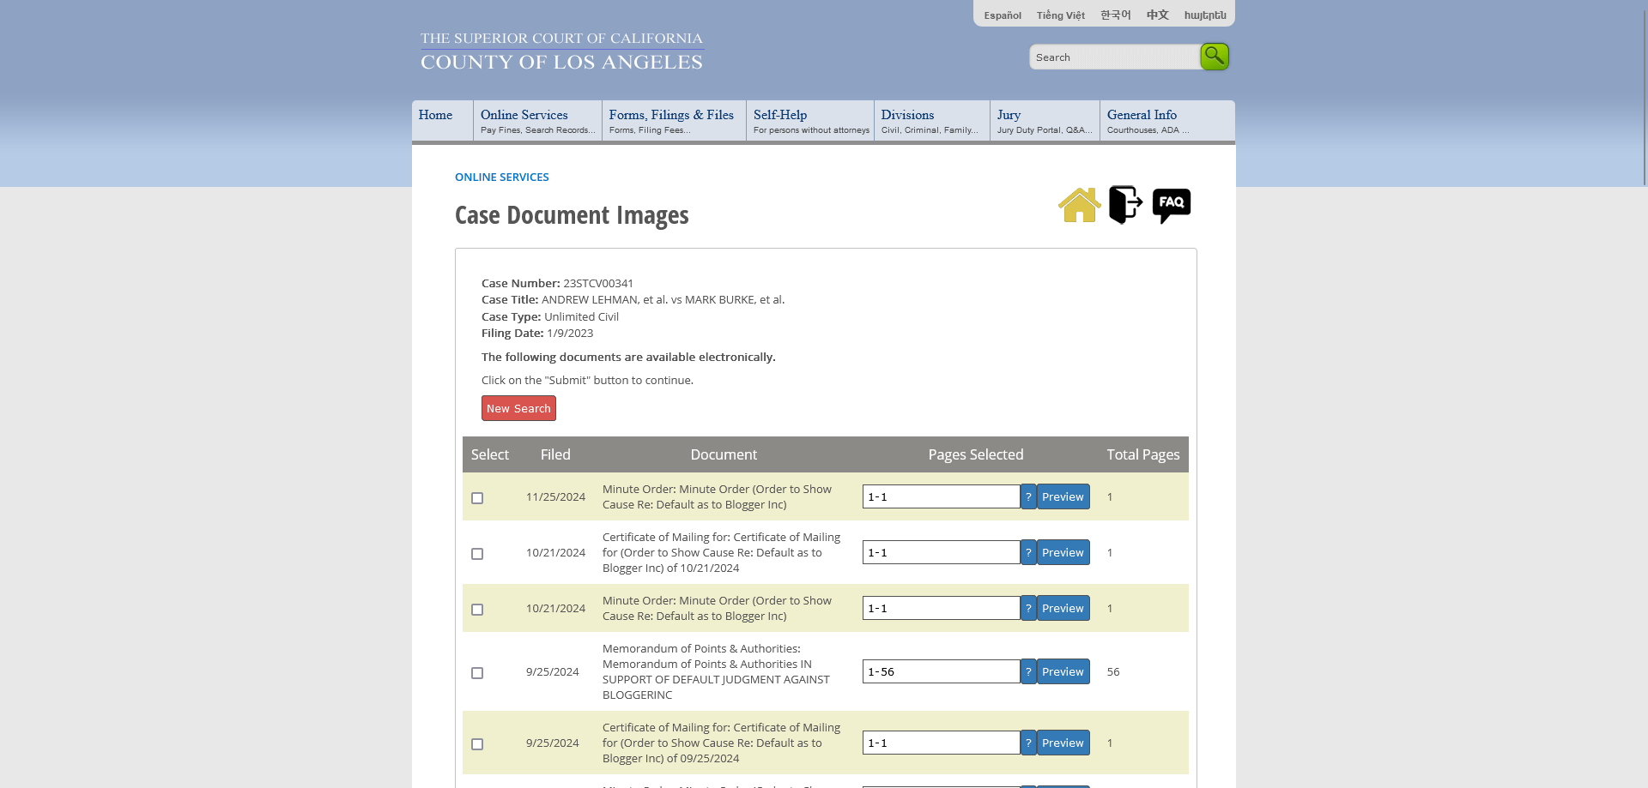
Task: Click the exit door logout icon
Action: tap(1125, 205)
